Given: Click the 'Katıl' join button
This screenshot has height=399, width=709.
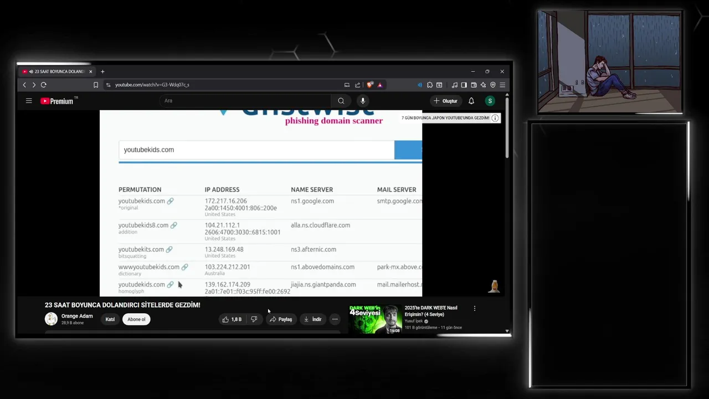Looking at the screenshot, I should click(x=110, y=319).
